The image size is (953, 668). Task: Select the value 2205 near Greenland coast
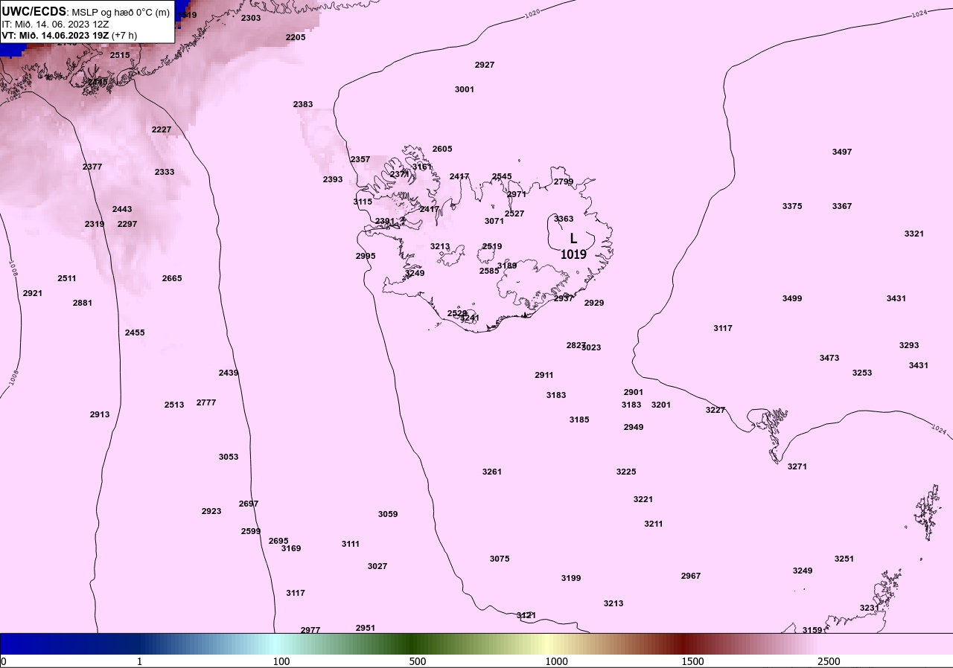point(296,37)
